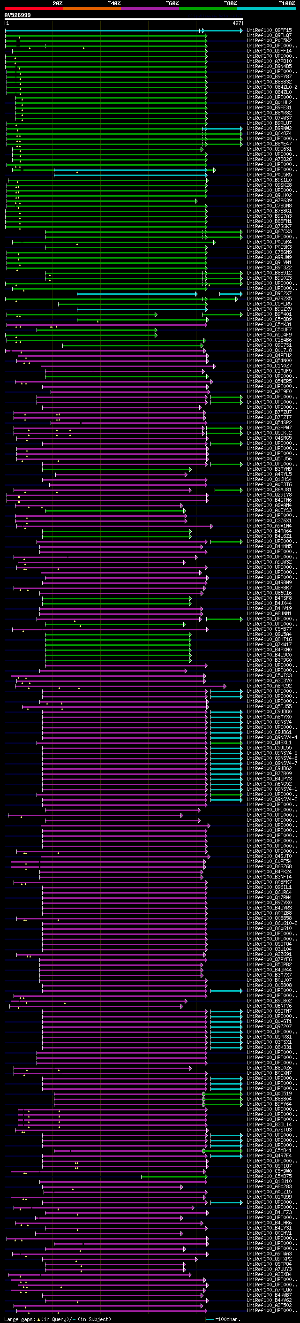Open hit UniRef100_Q9C6S1
Viewport: 300px width, 1323px height.
click(x=269, y=149)
